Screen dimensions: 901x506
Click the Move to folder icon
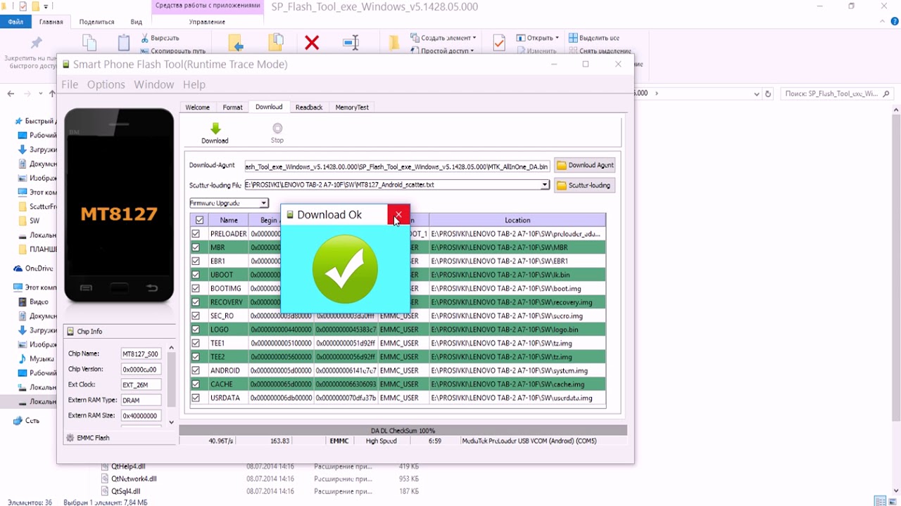click(237, 44)
